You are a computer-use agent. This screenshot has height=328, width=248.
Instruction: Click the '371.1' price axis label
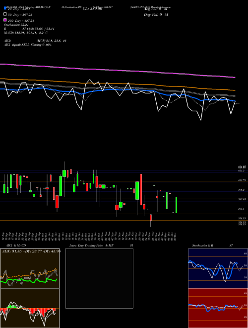[242, 209]
